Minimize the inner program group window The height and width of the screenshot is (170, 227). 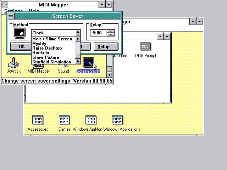click(x=160, y=36)
